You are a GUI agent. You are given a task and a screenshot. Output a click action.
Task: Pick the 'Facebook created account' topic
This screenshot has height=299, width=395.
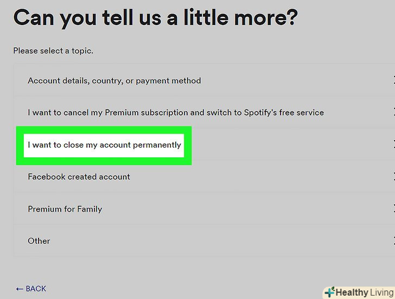pos(79,177)
